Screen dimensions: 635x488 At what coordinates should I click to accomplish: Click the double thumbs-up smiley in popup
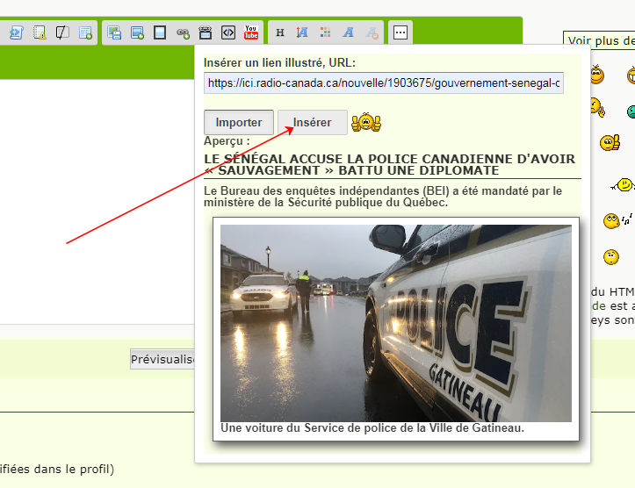(x=366, y=122)
